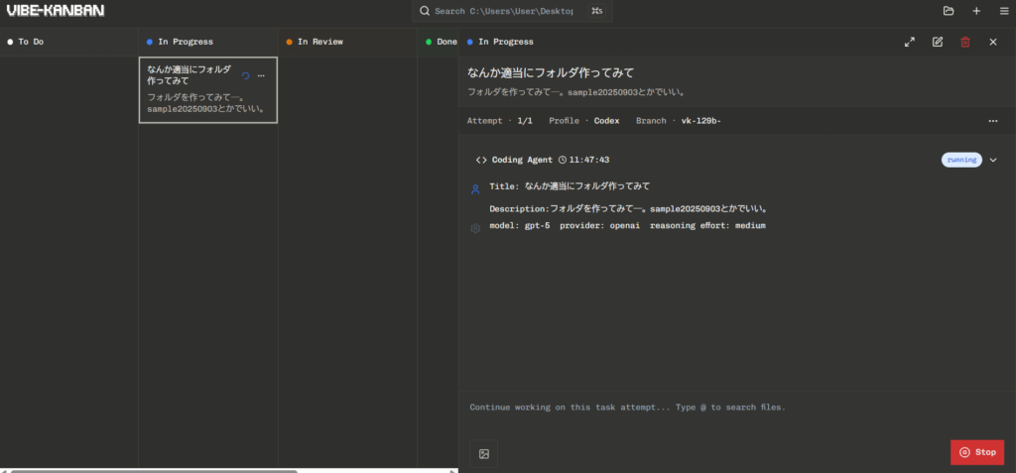
Task: Click the VIBE-KANBAN logo
Action: point(55,11)
